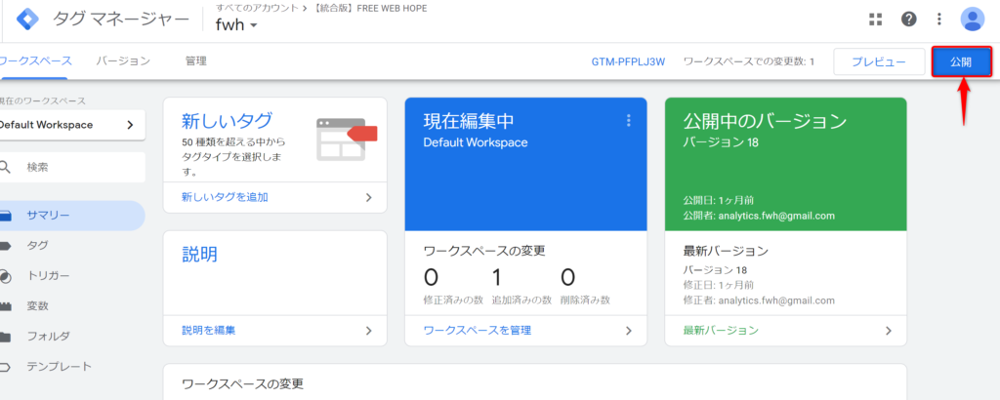Switch to the ワークスペース tab

35,61
